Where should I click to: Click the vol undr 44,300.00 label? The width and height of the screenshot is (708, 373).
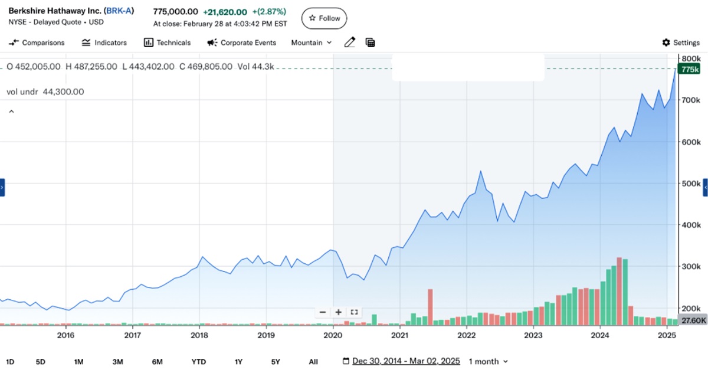point(45,91)
